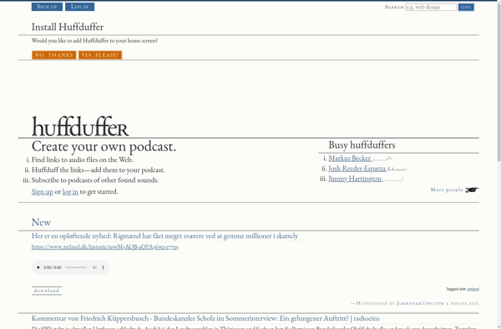Open the Rigmænd skattely episode title

click(164, 236)
